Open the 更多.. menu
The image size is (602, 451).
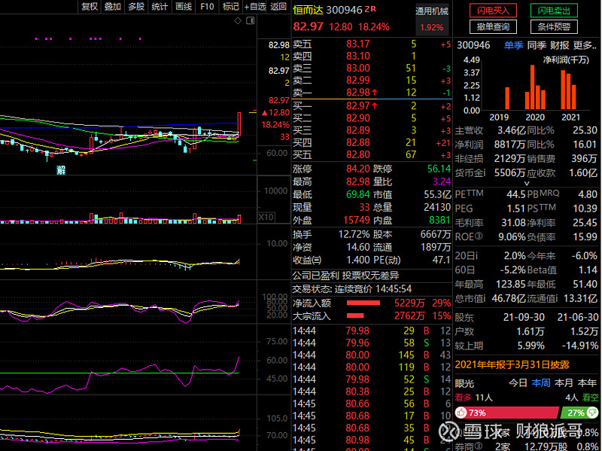(x=585, y=45)
